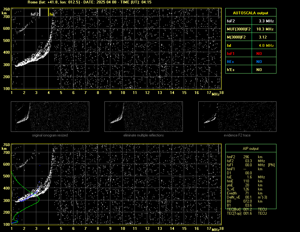
Task: Select the B1 '03.6' value
Action: coord(248,205)
